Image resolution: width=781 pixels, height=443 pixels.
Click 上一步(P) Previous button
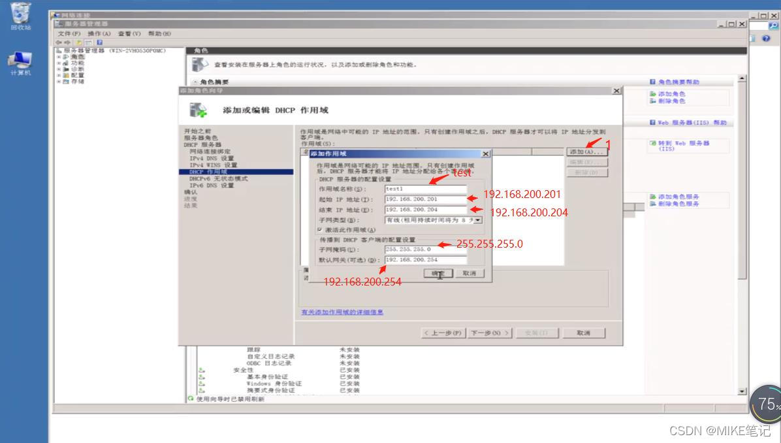pyautogui.click(x=442, y=333)
